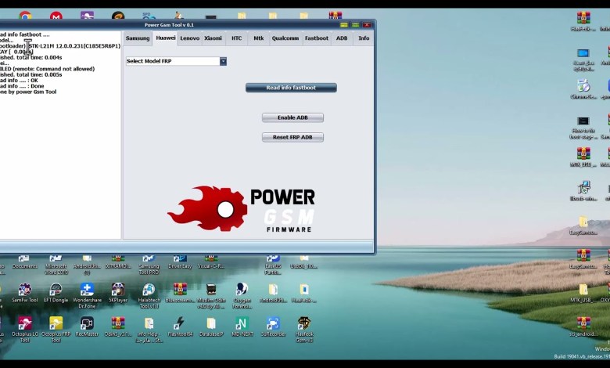Open the Driver Easy desktop shortcut
Screen dimensions: 610x368
click(x=179, y=258)
